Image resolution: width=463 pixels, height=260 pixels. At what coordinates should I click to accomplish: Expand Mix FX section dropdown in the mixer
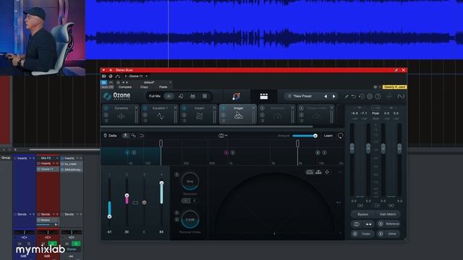(57, 158)
